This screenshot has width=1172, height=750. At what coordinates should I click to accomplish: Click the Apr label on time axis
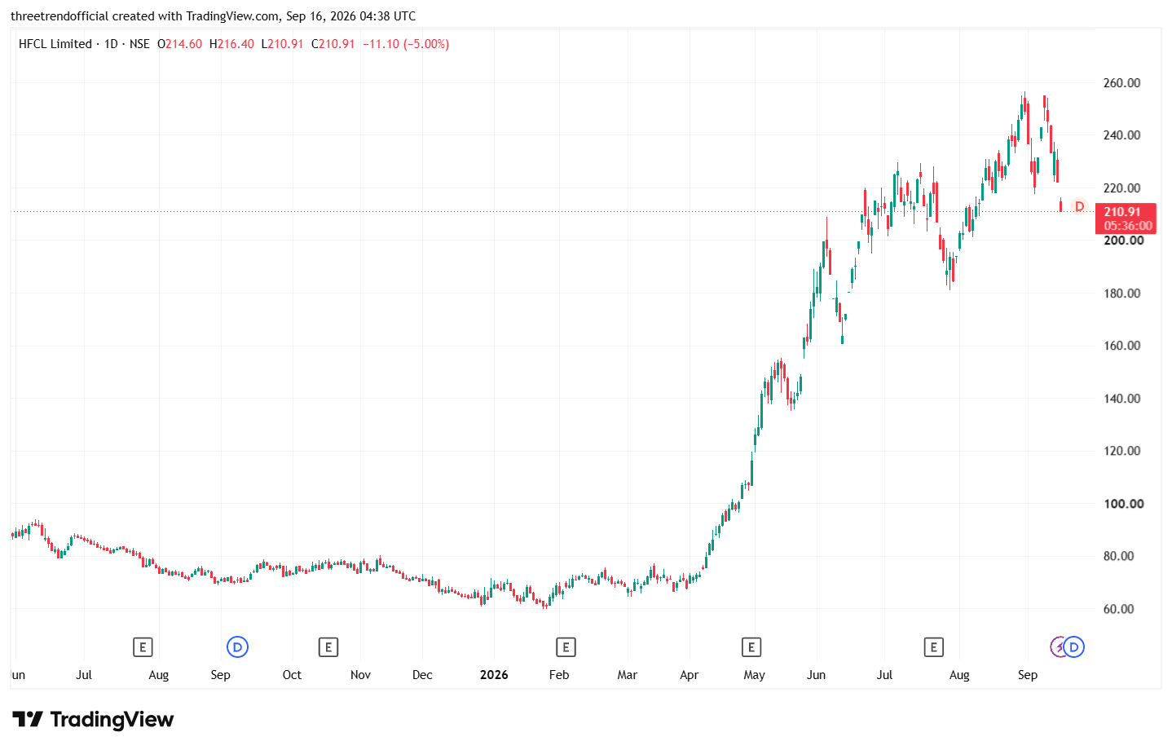point(690,675)
